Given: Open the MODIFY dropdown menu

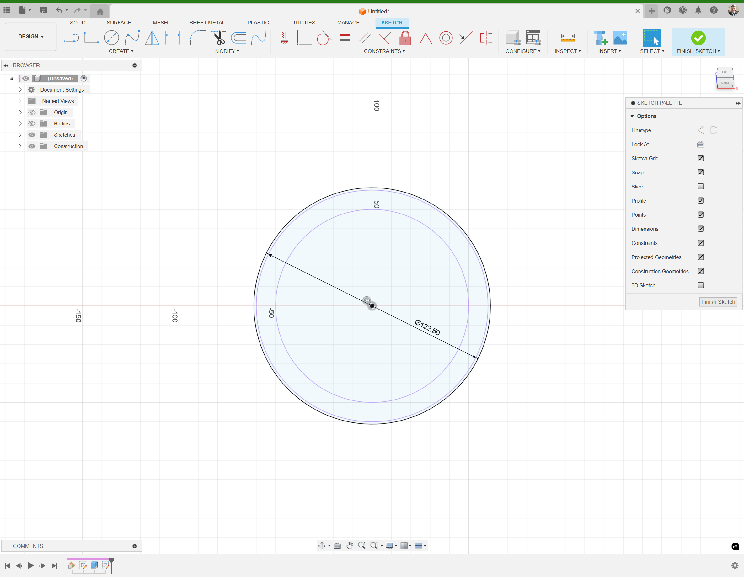Looking at the screenshot, I should point(227,51).
